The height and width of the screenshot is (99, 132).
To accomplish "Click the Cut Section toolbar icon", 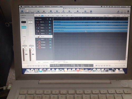I will pyautogui.click(x=63, y=11).
